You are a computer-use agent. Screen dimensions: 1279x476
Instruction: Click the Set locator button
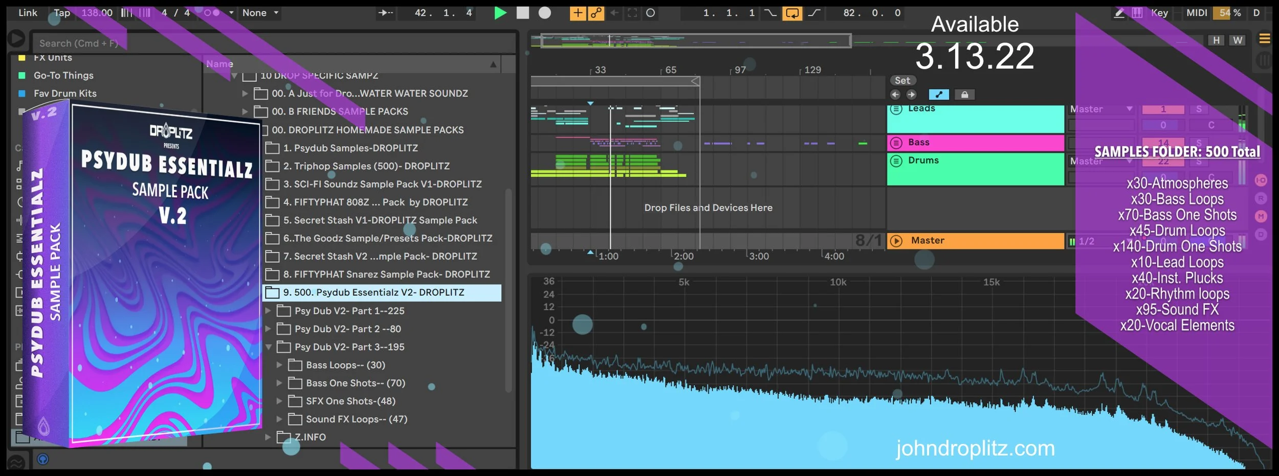pyautogui.click(x=902, y=81)
